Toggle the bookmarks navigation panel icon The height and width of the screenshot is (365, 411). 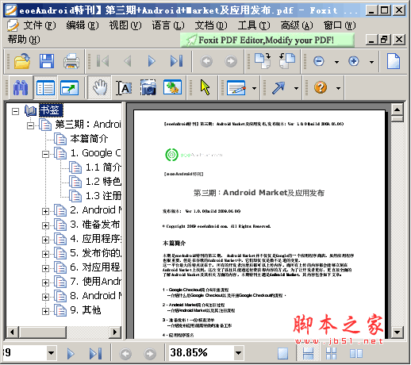point(45,88)
